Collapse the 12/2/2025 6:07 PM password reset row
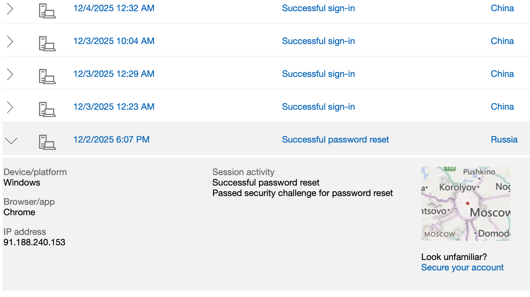This screenshot has width=530, height=297. 11,140
